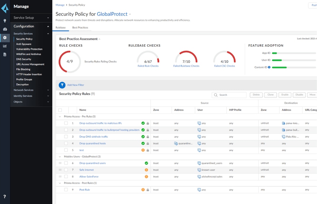Collapse the Security Services section

tap(48, 33)
